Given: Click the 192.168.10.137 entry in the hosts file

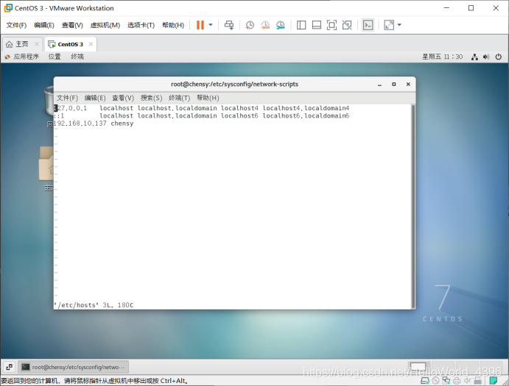Looking at the screenshot, I should [80, 124].
